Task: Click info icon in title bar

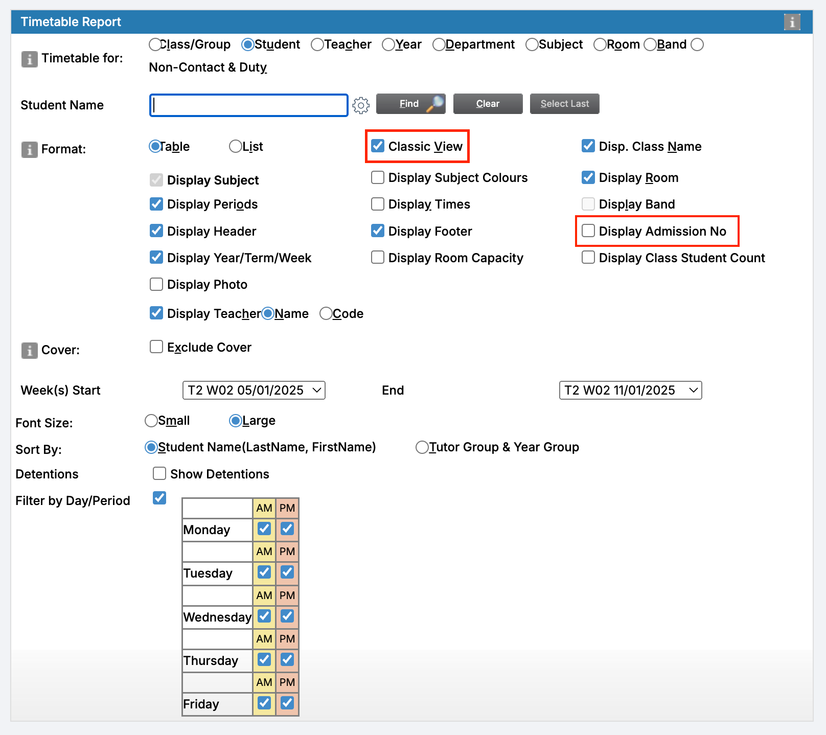Action: point(792,22)
